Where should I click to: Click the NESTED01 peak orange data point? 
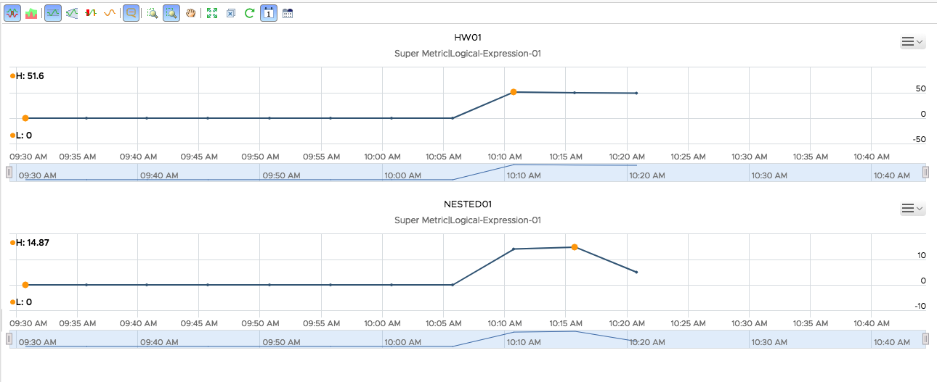575,247
